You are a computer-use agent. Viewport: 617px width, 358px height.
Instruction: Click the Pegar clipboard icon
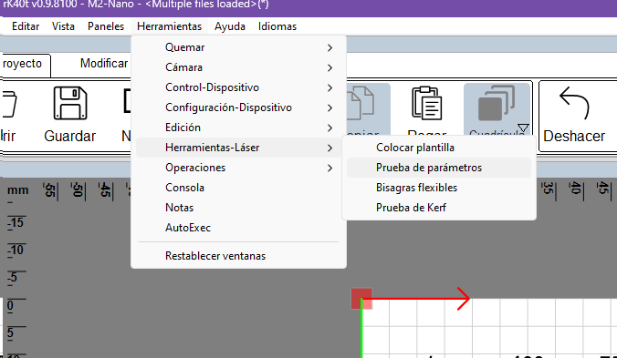point(427,103)
